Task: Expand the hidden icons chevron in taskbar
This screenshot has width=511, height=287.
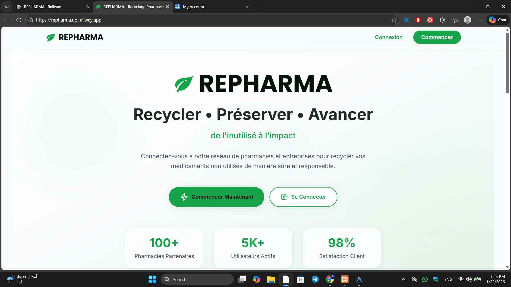Action: coord(403,279)
